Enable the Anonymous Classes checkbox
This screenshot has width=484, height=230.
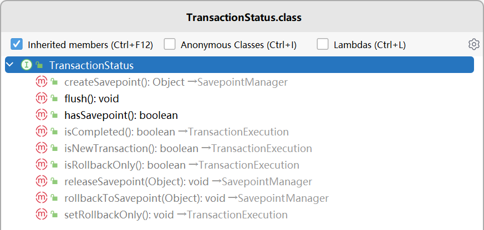tap(170, 44)
